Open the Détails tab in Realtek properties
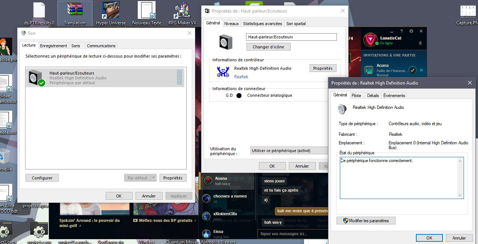 tap(373, 96)
